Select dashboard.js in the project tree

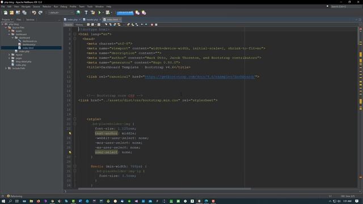(x=29, y=44)
